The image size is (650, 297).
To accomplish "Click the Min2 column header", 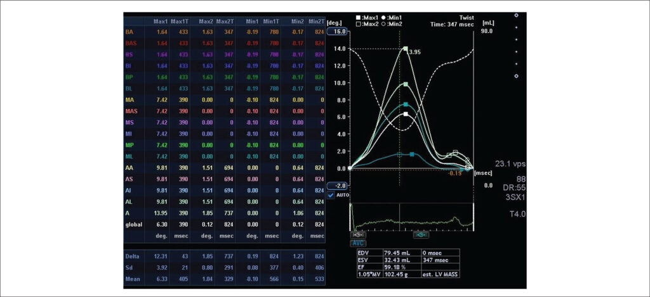I will (297, 21).
